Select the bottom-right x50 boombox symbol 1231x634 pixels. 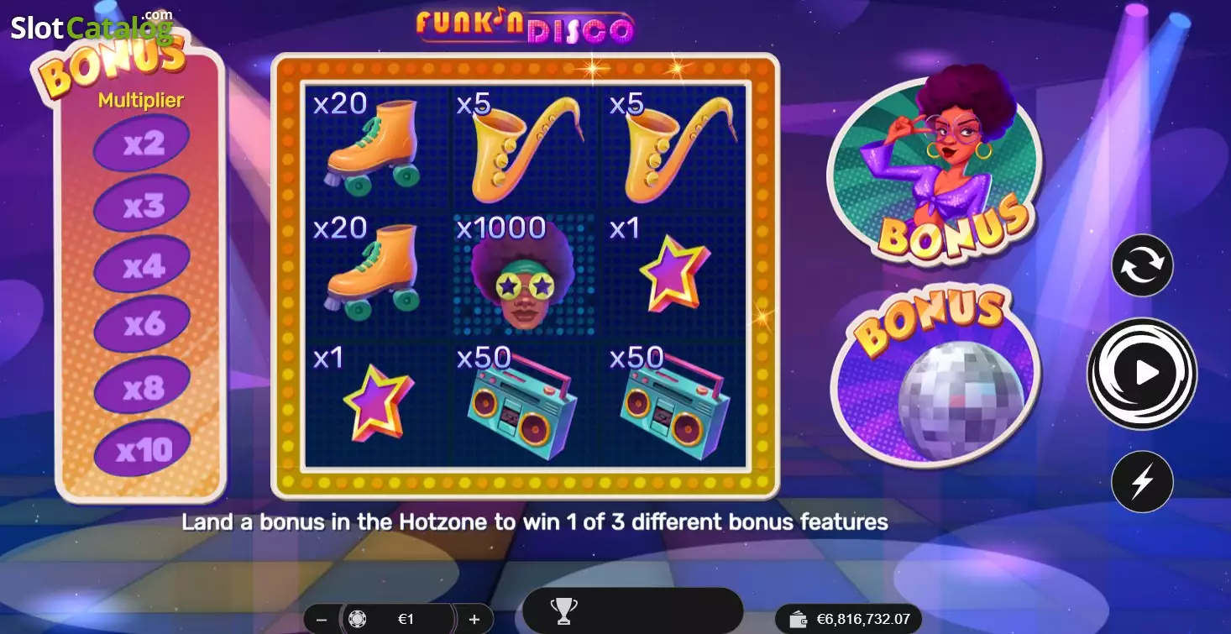point(673,405)
